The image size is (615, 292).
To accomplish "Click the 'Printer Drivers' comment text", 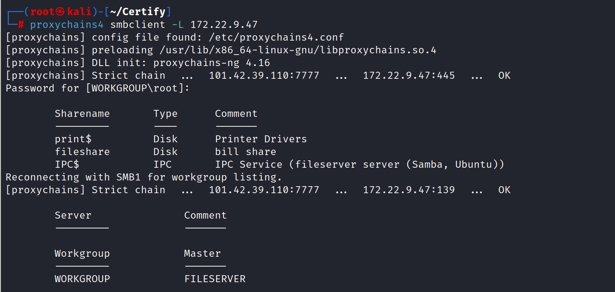I will 261,139.
